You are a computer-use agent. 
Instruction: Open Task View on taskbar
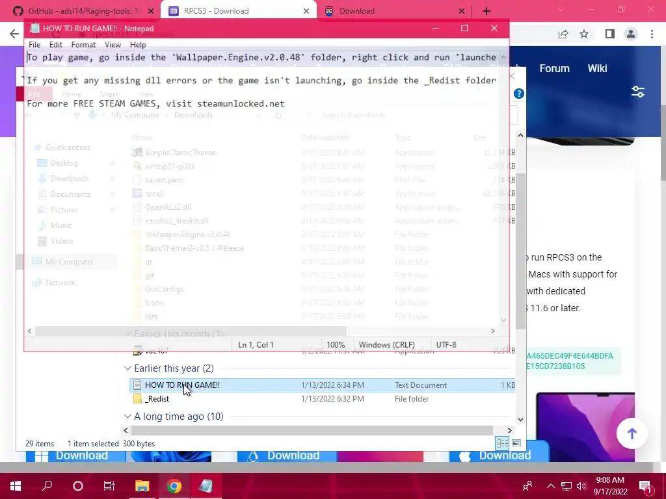109,486
